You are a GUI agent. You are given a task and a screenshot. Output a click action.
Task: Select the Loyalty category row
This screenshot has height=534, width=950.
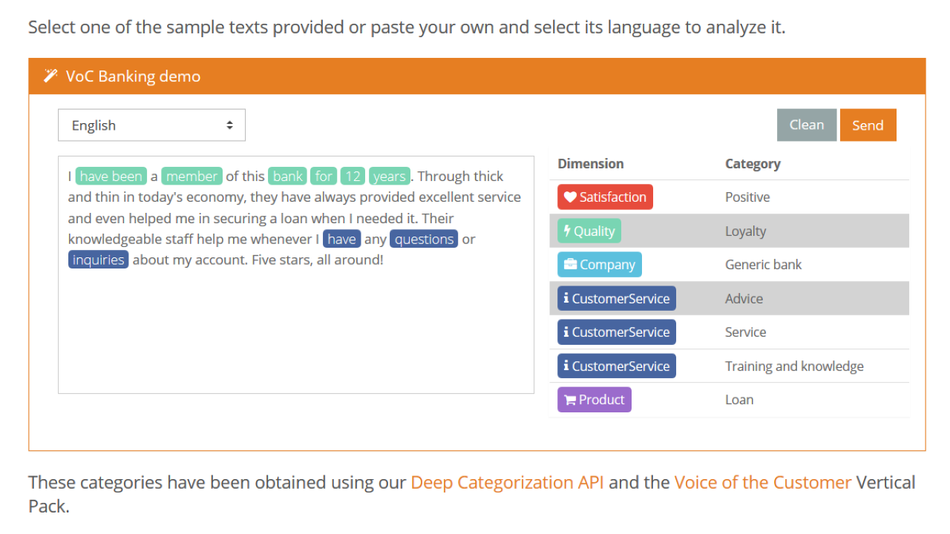tap(745, 231)
